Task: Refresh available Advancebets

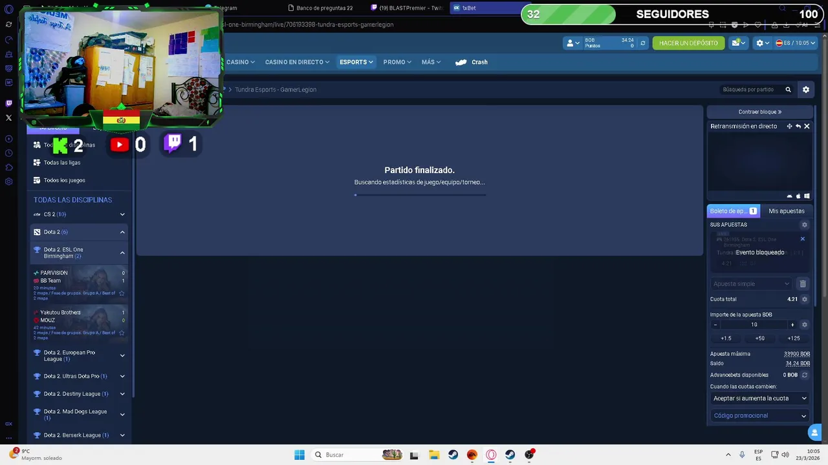Action: click(805, 375)
